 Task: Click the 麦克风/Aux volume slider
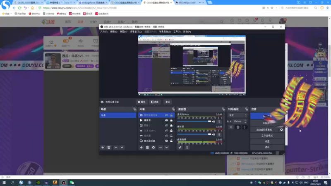(194, 122)
